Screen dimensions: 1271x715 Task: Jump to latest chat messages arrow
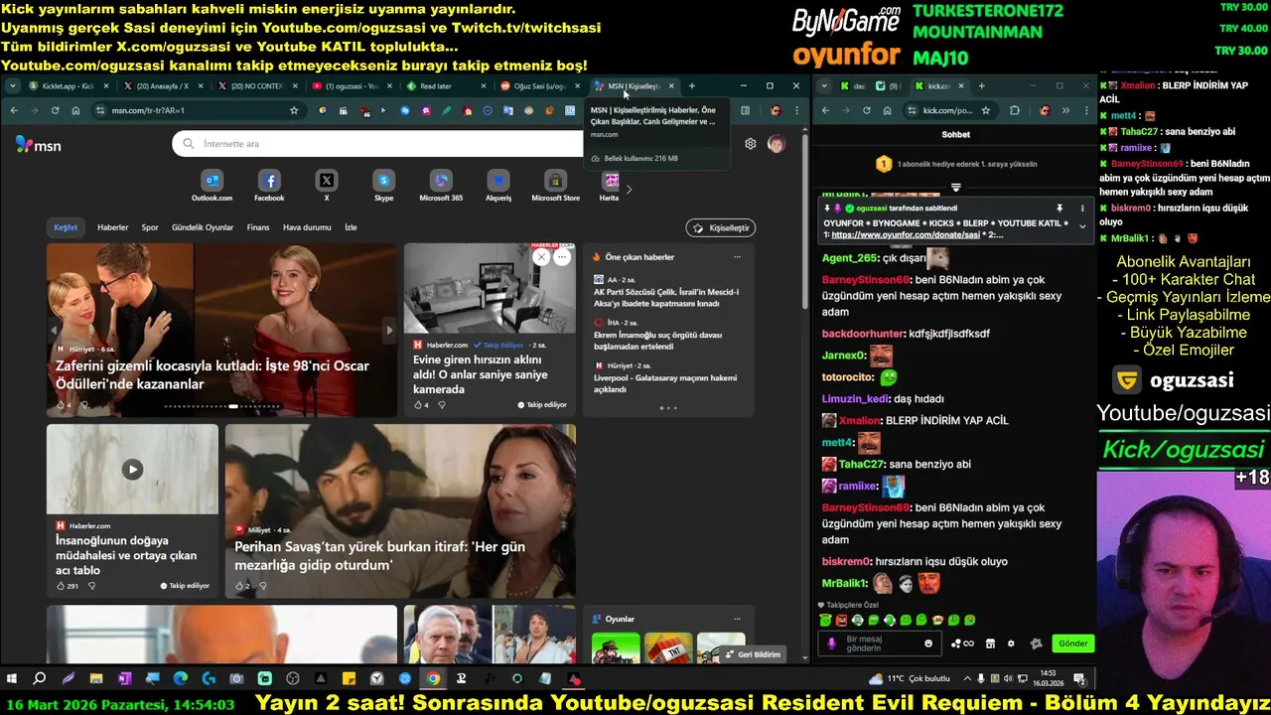955,187
